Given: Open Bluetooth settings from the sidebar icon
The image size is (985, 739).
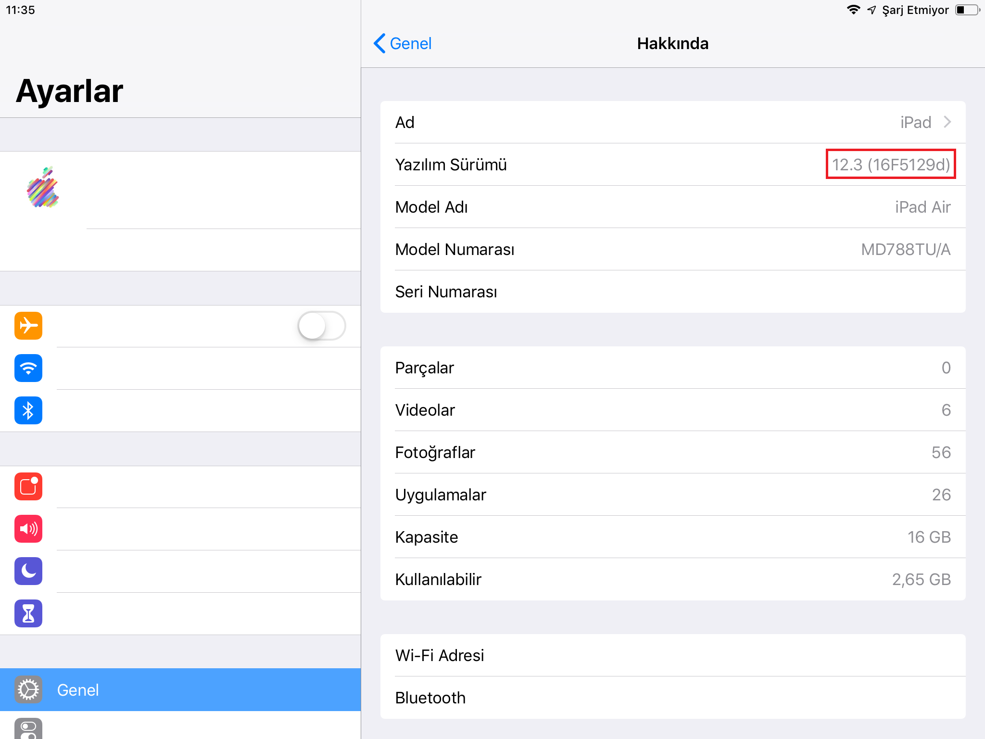Looking at the screenshot, I should coord(28,410).
